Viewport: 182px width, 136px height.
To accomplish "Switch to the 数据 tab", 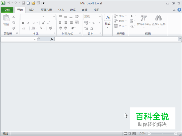I will (73, 10).
